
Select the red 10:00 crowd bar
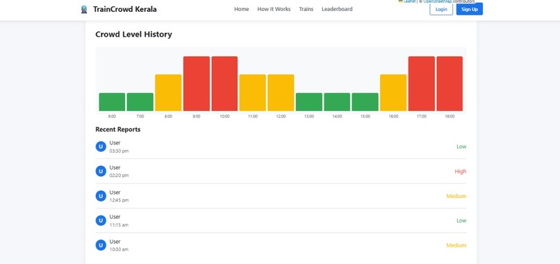224,83
